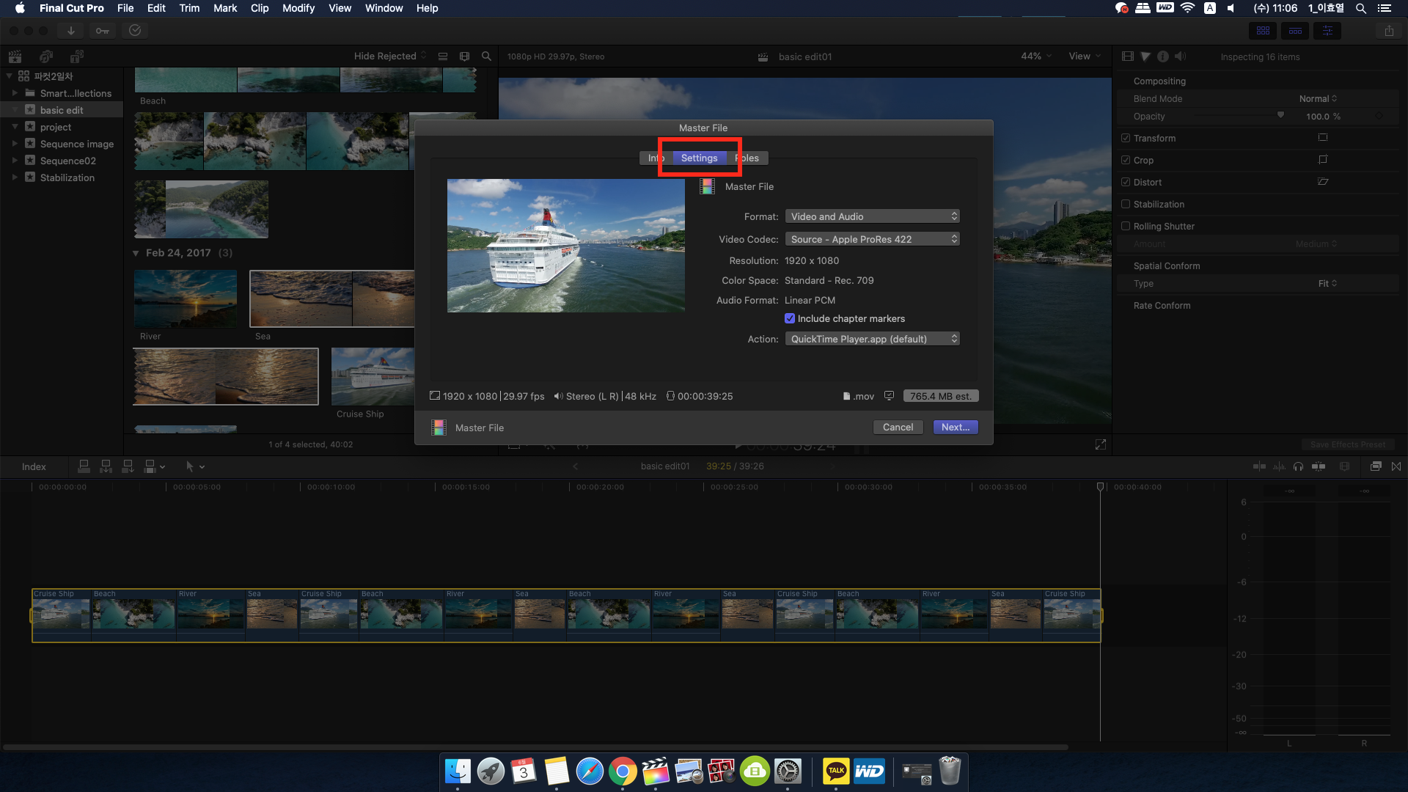
Task: Open the audio inspector speaker icon
Action: [1180, 56]
